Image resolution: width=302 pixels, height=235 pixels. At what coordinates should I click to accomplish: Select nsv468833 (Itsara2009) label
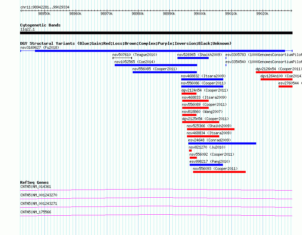click(x=204, y=97)
